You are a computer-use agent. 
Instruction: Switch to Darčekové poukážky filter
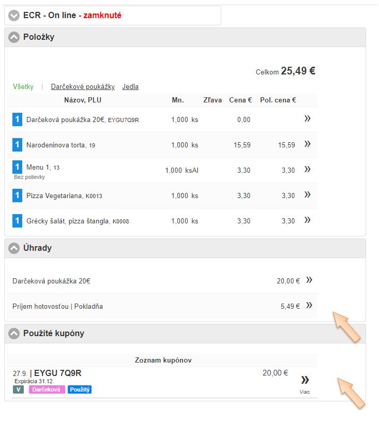(83, 87)
